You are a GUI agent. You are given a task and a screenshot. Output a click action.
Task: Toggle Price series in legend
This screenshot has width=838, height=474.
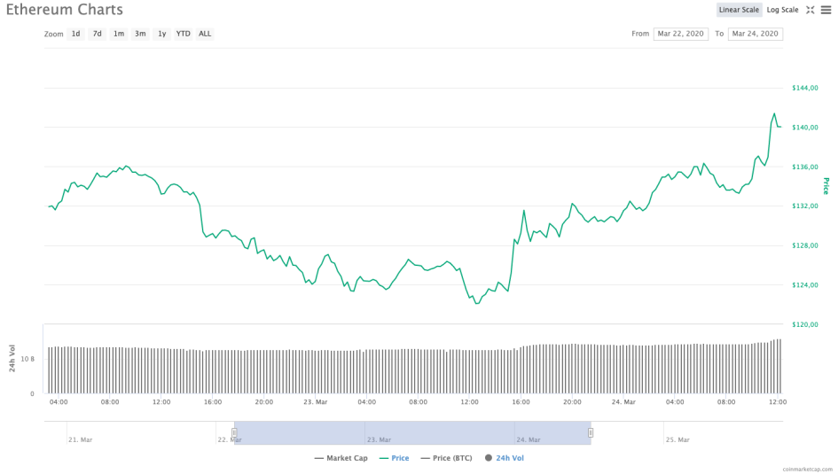(x=394, y=458)
